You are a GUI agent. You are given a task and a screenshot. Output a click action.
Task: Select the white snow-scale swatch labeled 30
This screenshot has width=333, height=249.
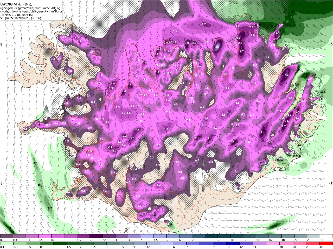tap(326, 236)
